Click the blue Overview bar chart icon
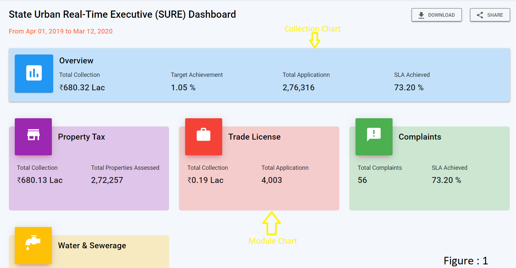The height and width of the screenshot is (268, 516). pos(34,73)
